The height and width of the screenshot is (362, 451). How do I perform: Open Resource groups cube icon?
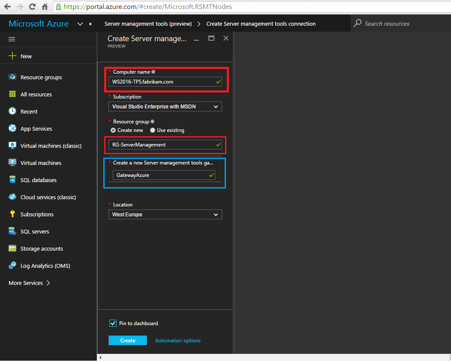12,77
